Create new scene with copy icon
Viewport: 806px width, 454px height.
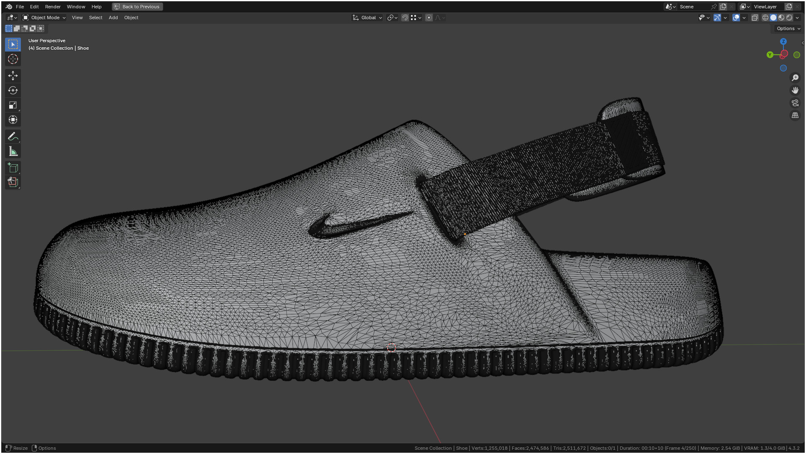pyautogui.click(x=723, y=7)
